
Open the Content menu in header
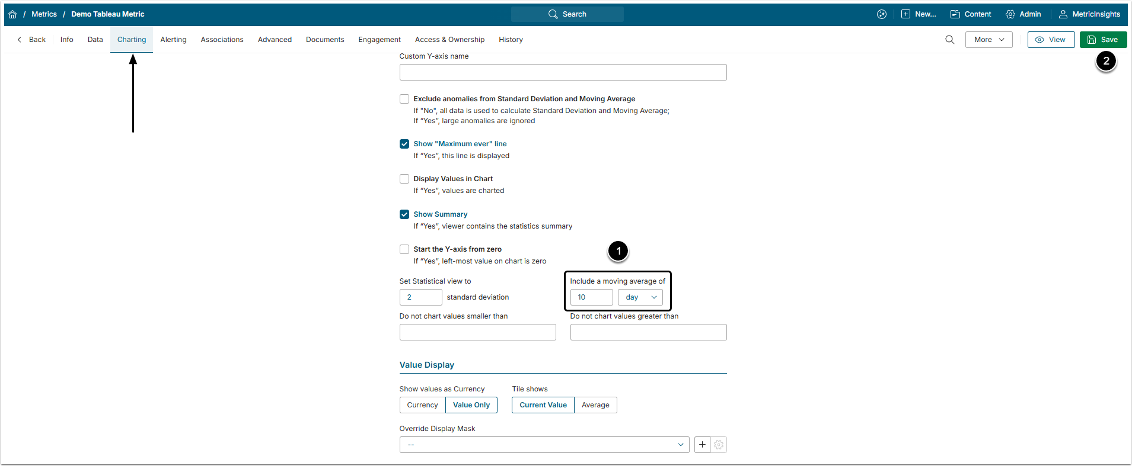point(971,14)
